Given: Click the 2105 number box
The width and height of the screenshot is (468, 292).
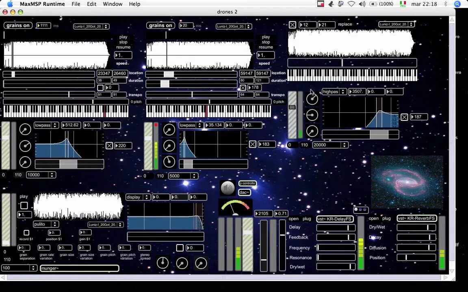Looking at the screenshot, I should [263, 213].
